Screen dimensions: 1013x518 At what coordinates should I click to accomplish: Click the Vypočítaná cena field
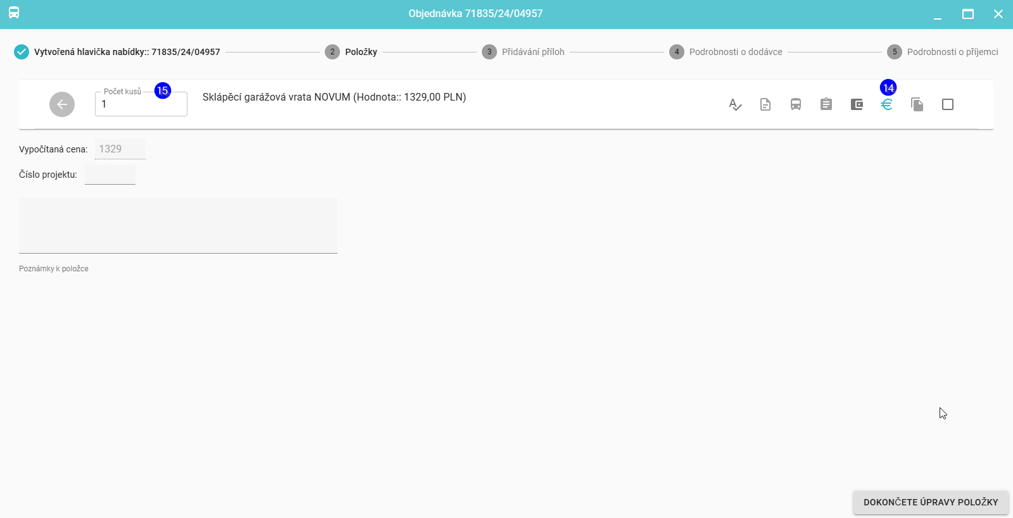(x=120, y=149)
